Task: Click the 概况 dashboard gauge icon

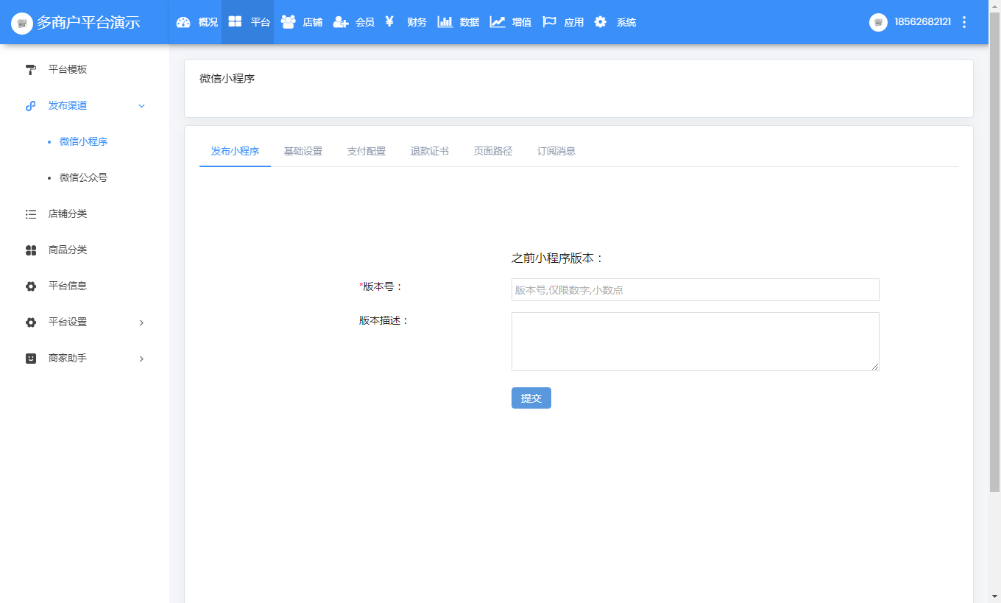Action: click(183, 22)
